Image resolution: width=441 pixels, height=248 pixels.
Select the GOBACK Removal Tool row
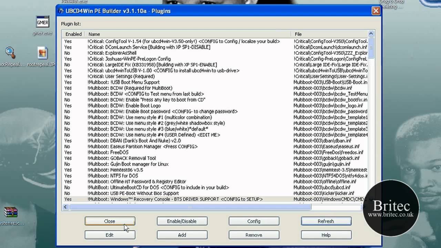point(215,158)
